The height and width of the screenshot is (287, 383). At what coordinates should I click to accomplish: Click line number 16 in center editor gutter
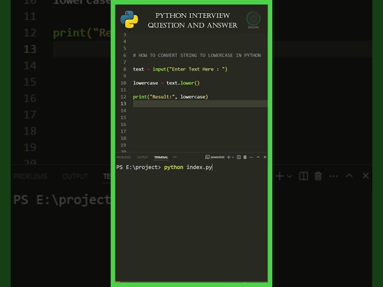123,124
